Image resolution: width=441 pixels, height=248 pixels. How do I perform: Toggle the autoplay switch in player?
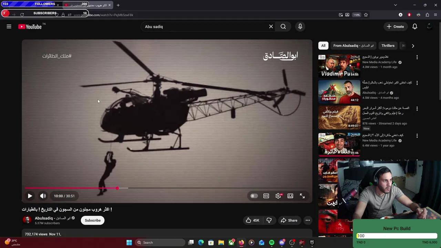(x=254, y=196)
